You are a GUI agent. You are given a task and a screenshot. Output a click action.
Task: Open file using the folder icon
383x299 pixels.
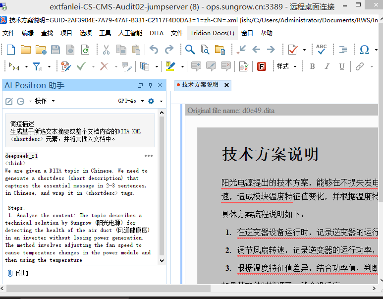(x=26, y=50)
